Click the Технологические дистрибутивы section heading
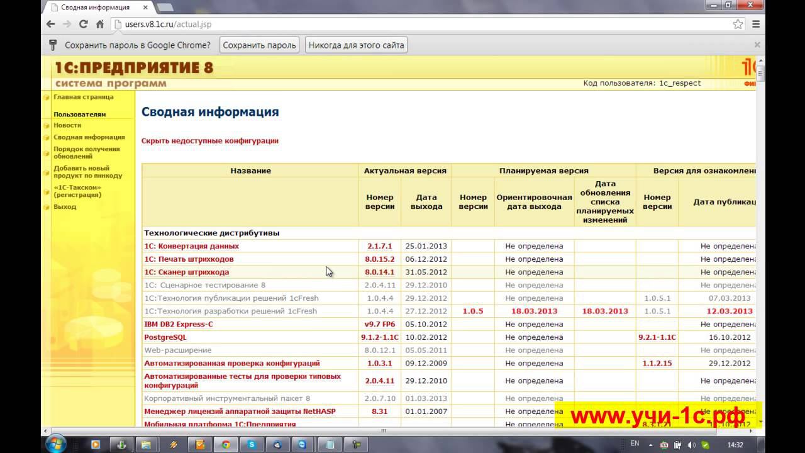The height and width of the screenshot is (453, 805). pyautogui.click(x=212, y=233)
